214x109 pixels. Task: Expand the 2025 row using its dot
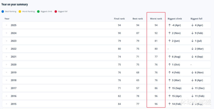coord(7,25)
